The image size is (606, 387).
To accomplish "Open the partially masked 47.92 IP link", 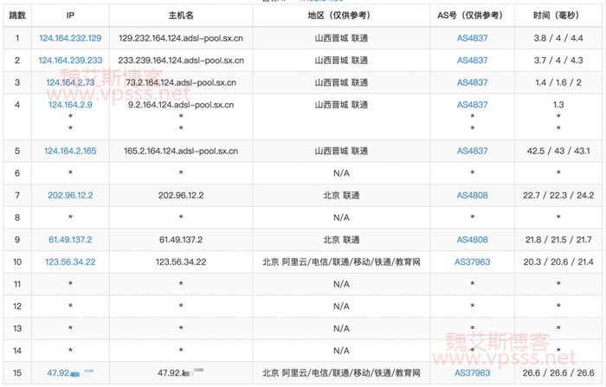I will point(59,373).
